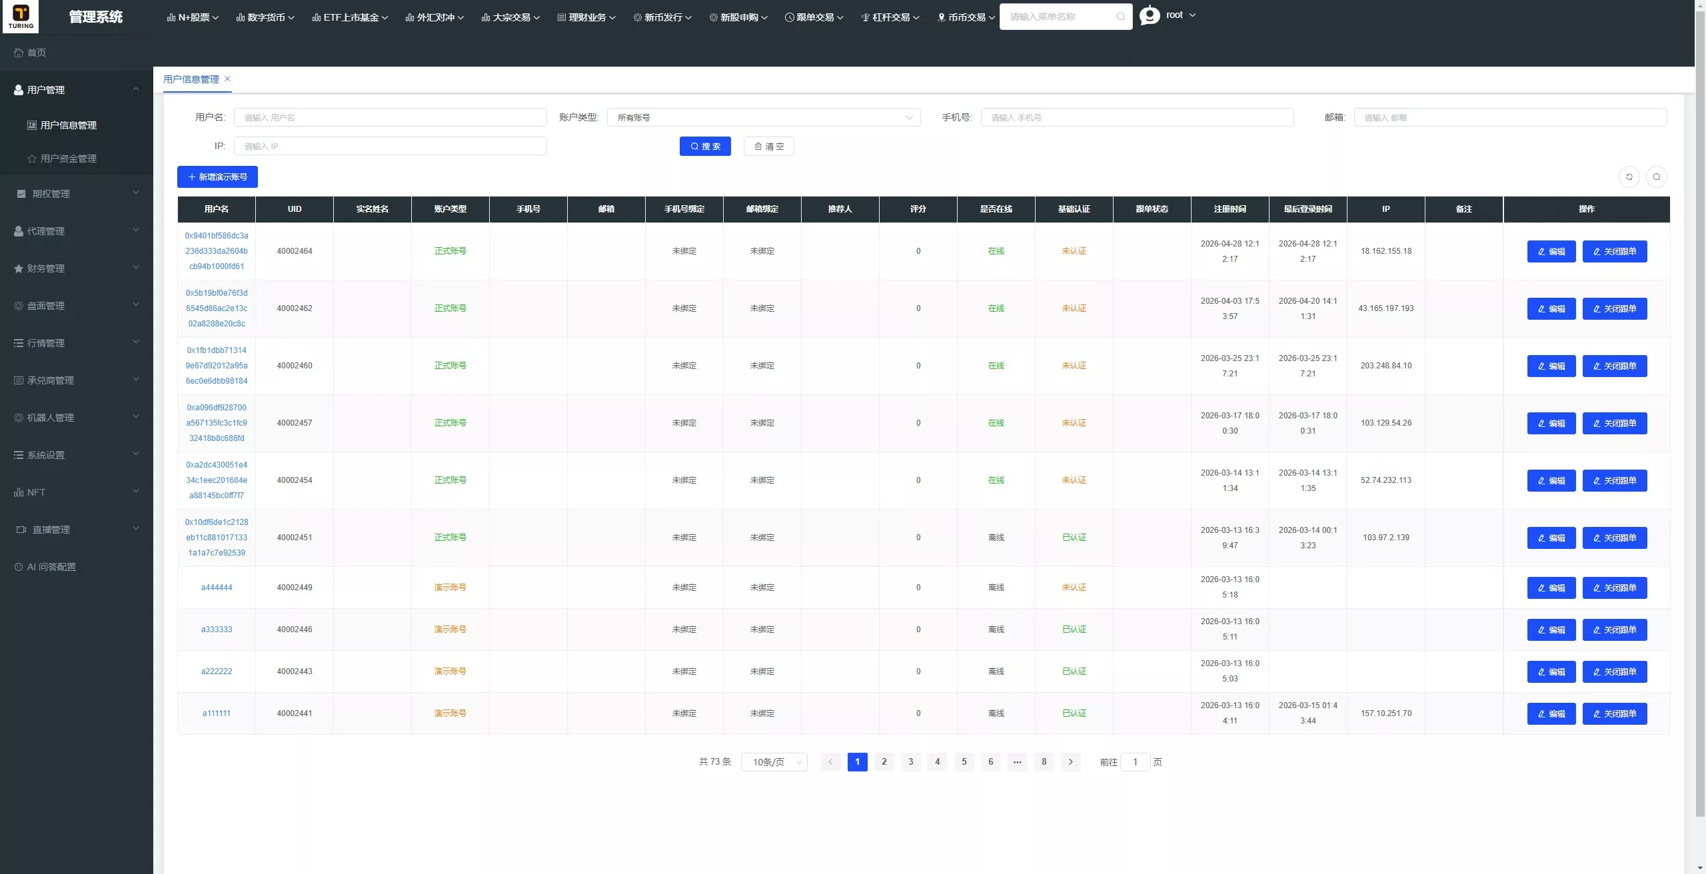This screenshot has height=874, width=1706.
Task: Open the 首页 home item
Action: tap(30, 53)
